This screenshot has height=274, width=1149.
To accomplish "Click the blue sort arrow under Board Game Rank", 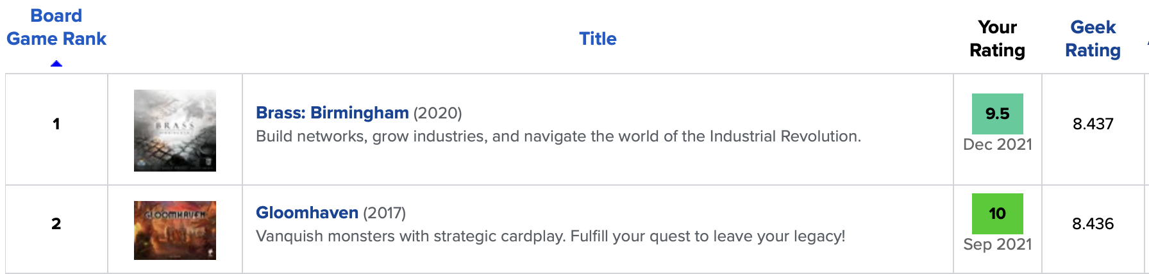I will coord(56,63).
